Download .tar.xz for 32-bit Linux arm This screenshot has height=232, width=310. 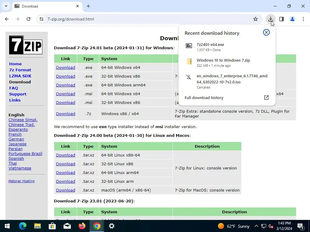click(x=65, y=181)
